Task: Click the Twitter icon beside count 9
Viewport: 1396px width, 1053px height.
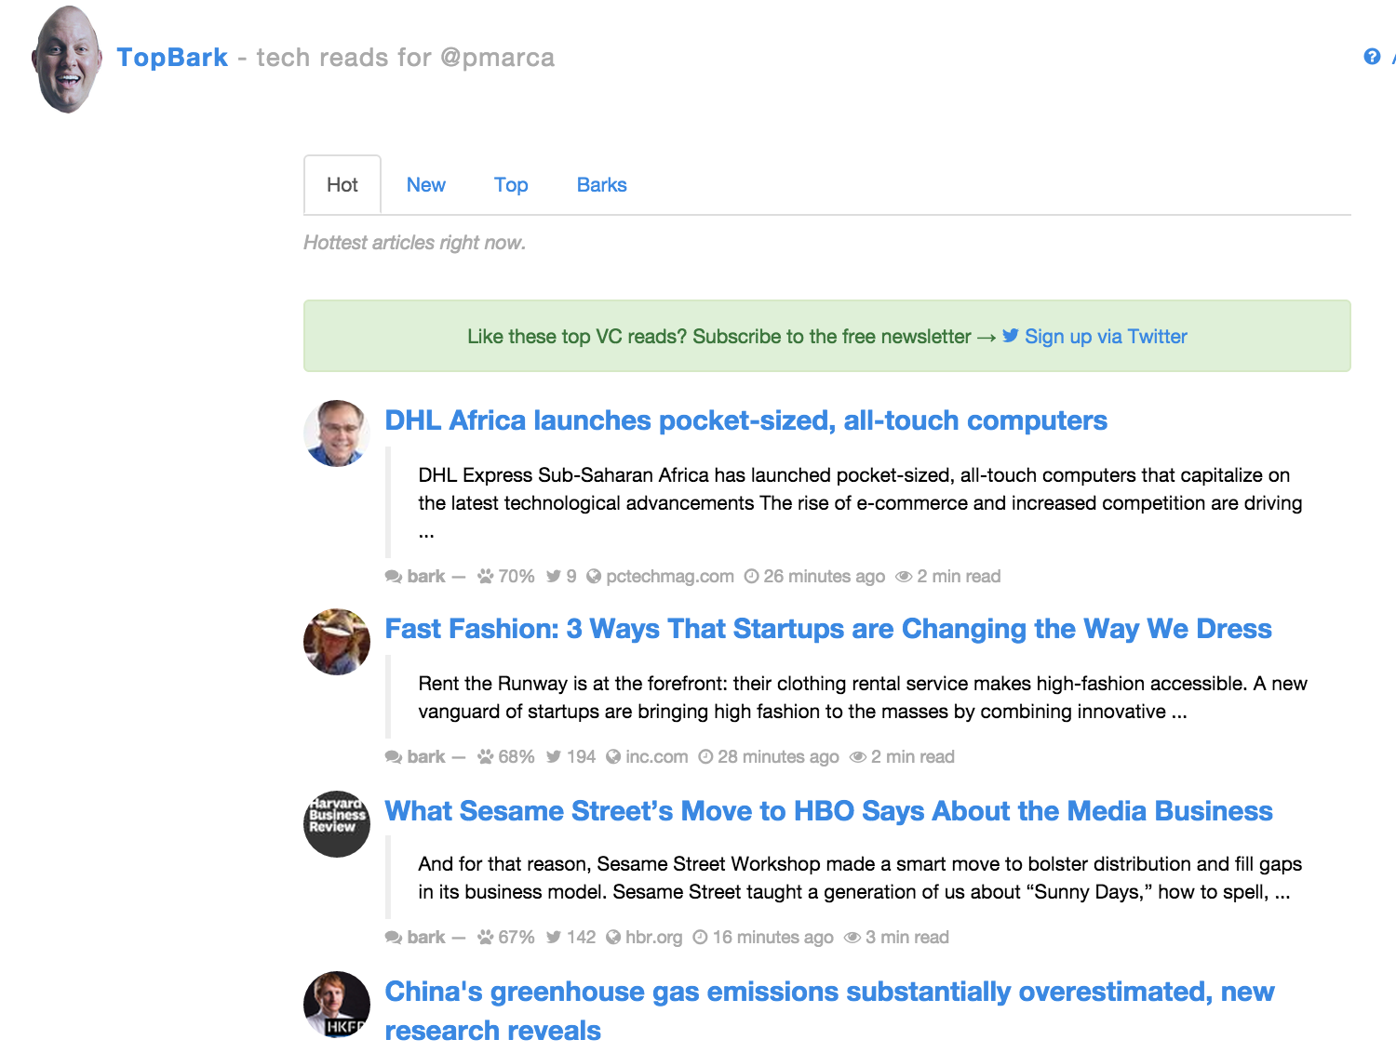Action: (x=554, y=577)
